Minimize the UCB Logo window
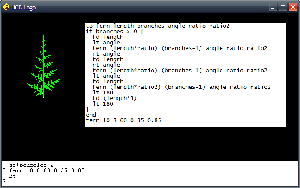 [273, 7]
